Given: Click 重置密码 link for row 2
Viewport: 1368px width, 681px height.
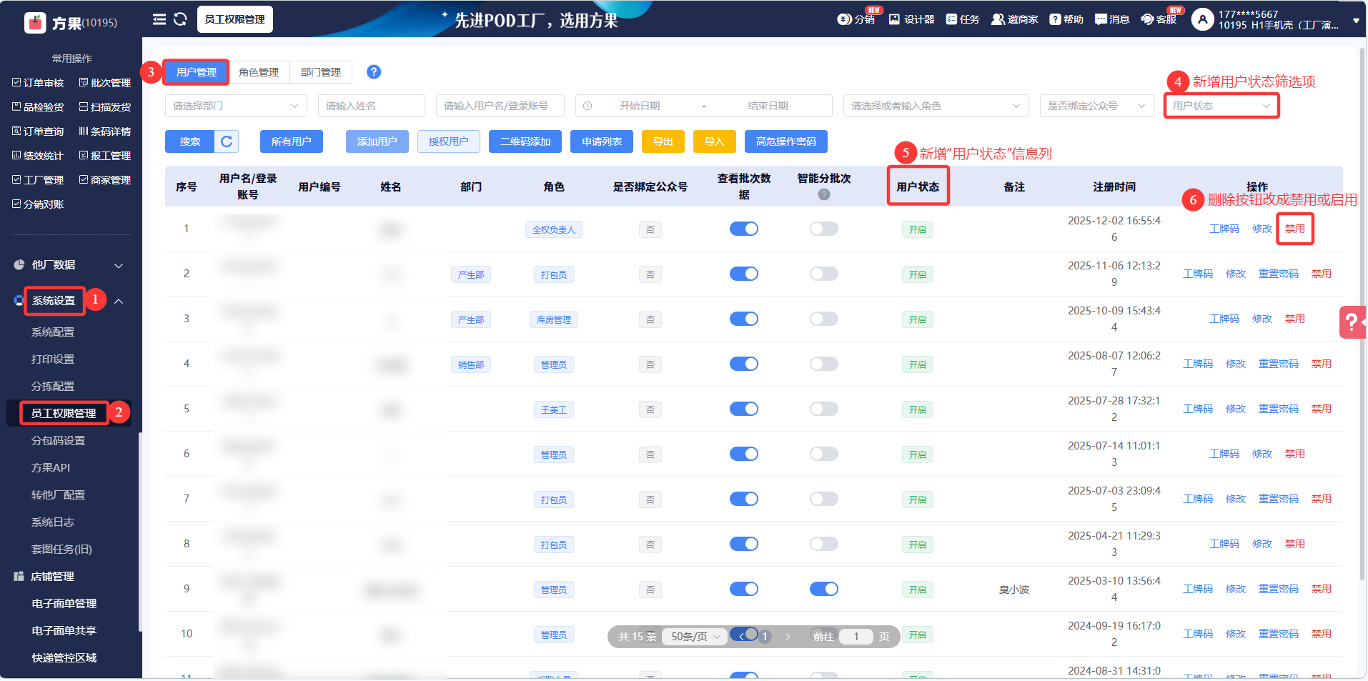Looking at the screenshot, I should (x=1278, y=274).
